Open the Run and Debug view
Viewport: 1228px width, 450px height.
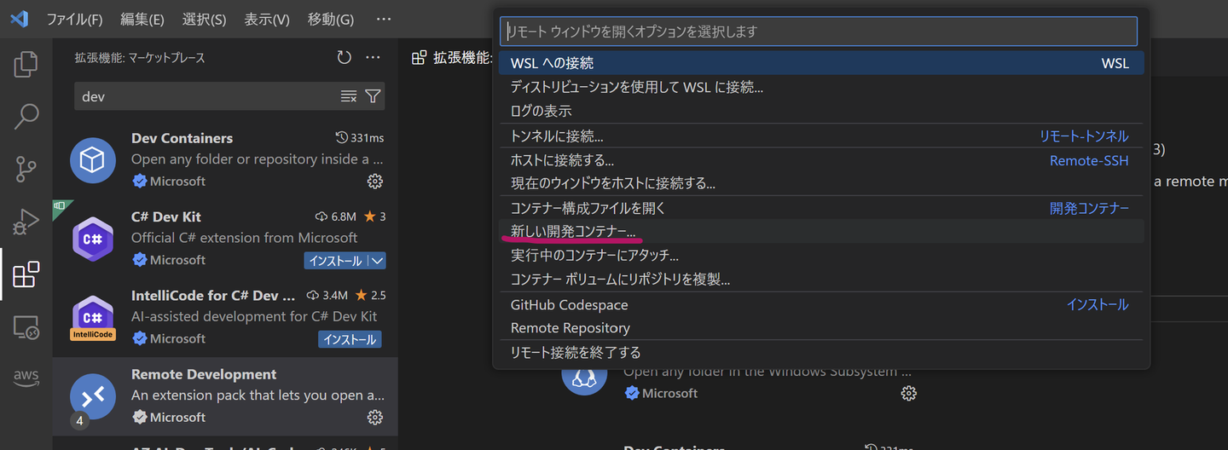pyautogui.click(x=26, y=222)
